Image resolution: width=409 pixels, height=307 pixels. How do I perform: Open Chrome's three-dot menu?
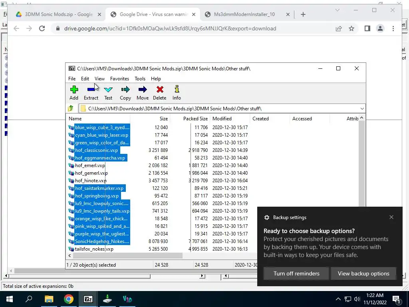coord(393,28)
